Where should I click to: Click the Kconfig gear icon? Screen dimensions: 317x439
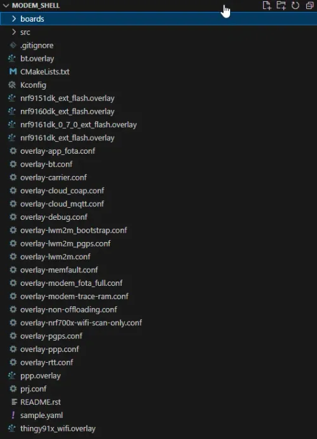(x=12, y=85)
